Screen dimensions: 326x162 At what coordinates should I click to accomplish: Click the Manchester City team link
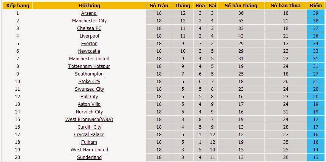tap(89, 21)
